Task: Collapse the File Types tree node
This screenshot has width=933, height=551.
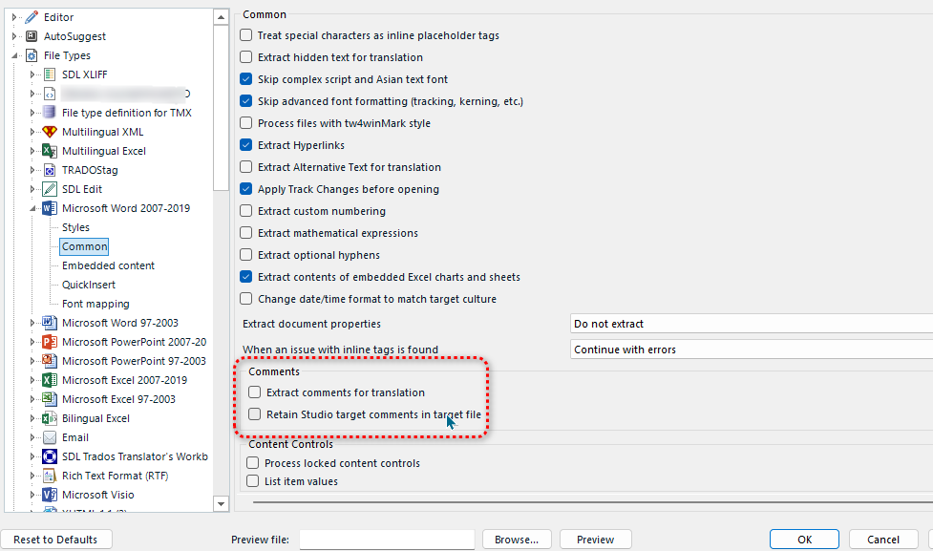Action: point(13,55)
